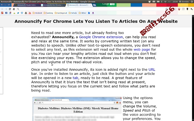This screenshot has height=121, width=194.
Task: Open the Wi-Fi network indicator
Action: pos(165,2)
